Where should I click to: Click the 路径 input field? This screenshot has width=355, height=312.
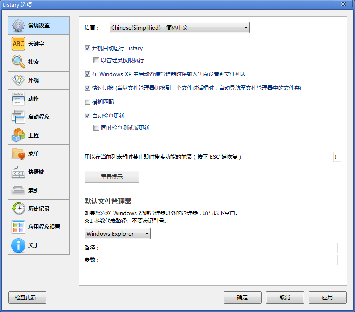224,248
